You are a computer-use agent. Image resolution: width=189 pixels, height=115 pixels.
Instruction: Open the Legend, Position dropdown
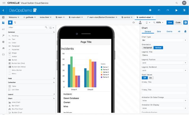(164, 63)
